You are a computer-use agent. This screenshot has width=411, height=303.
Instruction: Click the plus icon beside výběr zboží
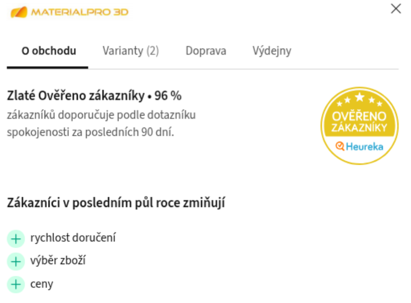pos(16,262)
